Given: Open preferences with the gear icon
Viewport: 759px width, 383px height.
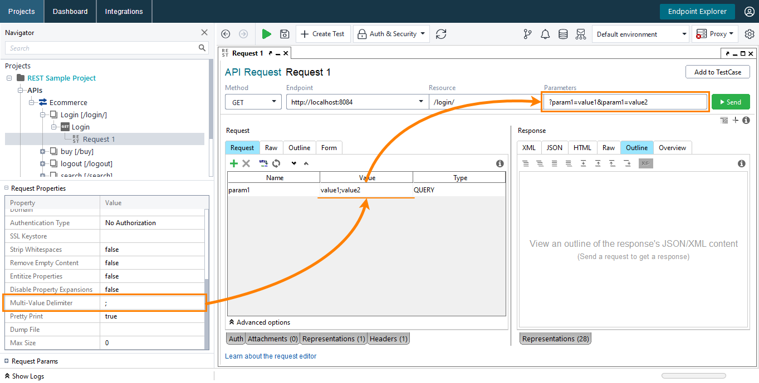Looking at the screenshot, I should 750,34.
